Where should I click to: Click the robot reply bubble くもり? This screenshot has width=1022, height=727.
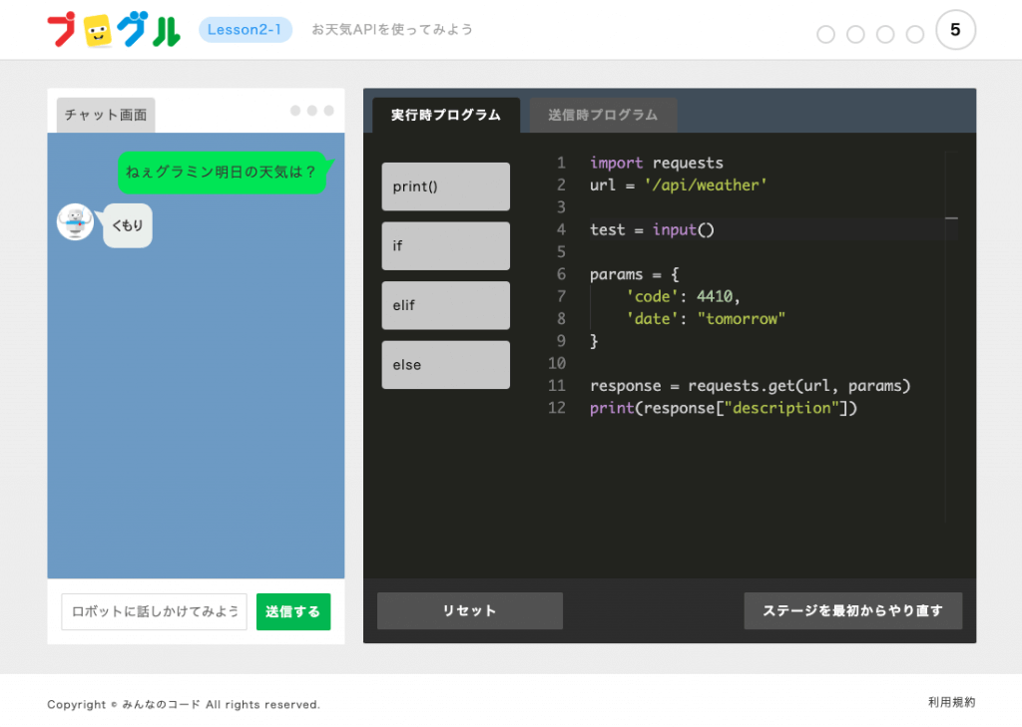tap(128, 225)
